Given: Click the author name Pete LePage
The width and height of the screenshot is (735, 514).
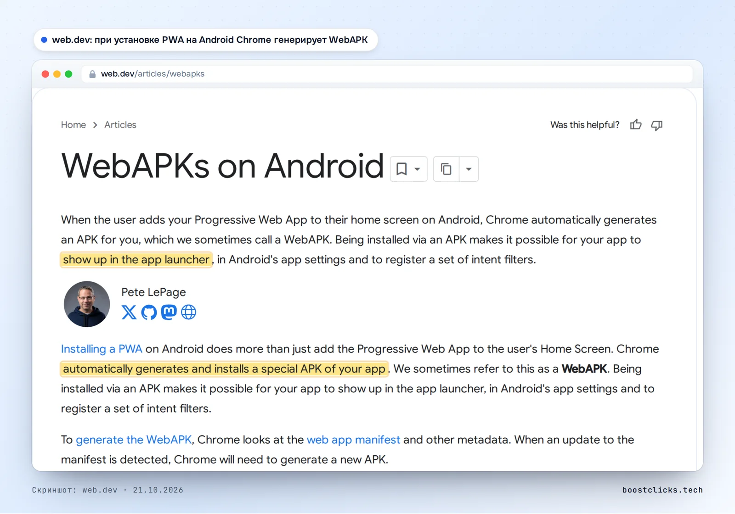Looking at the screenshot, I should click(x=153, y=292).
